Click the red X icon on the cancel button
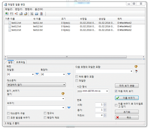 pos(118,117)
